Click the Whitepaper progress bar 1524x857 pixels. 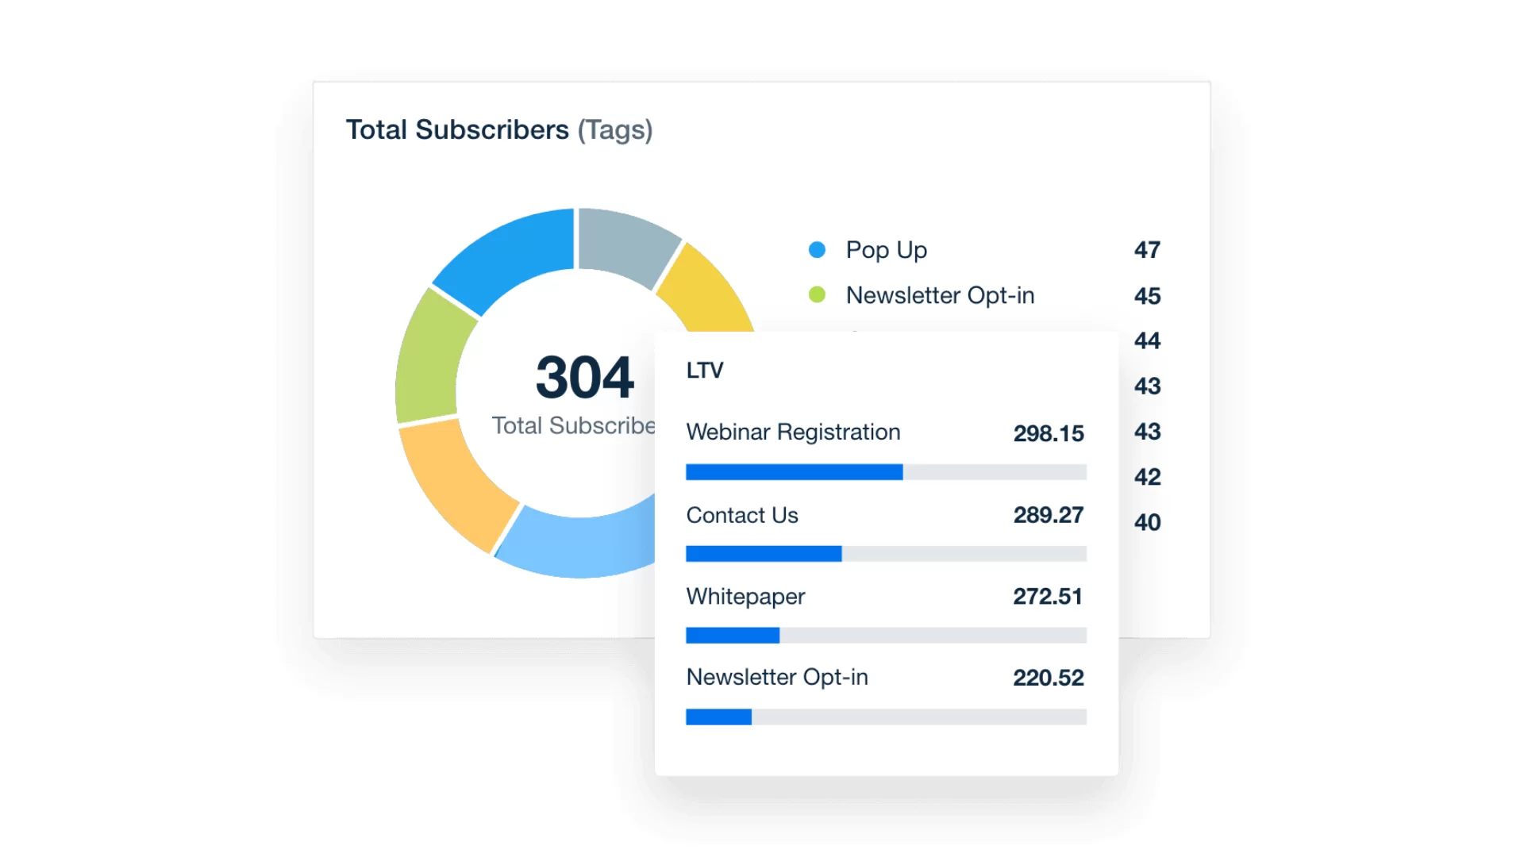(x=886, y=635)
